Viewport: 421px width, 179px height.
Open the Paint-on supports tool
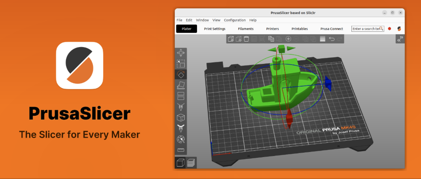click(x=181, y=107)
